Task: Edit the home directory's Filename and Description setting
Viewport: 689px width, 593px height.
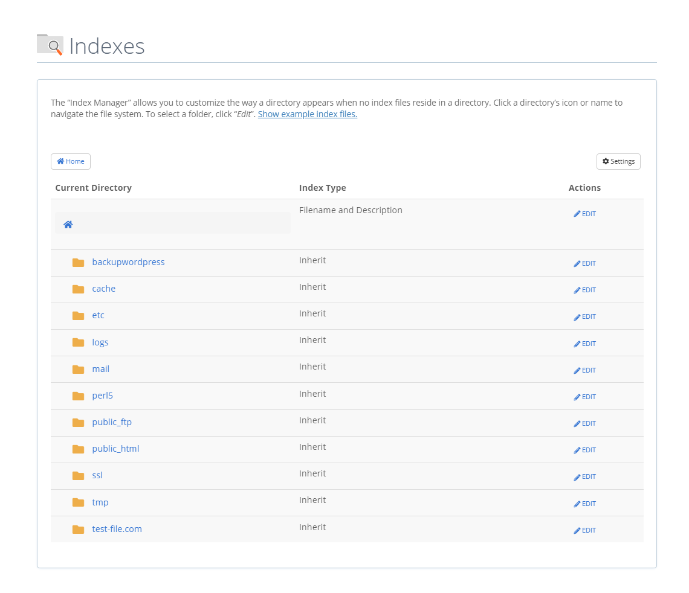Action: 584,213
